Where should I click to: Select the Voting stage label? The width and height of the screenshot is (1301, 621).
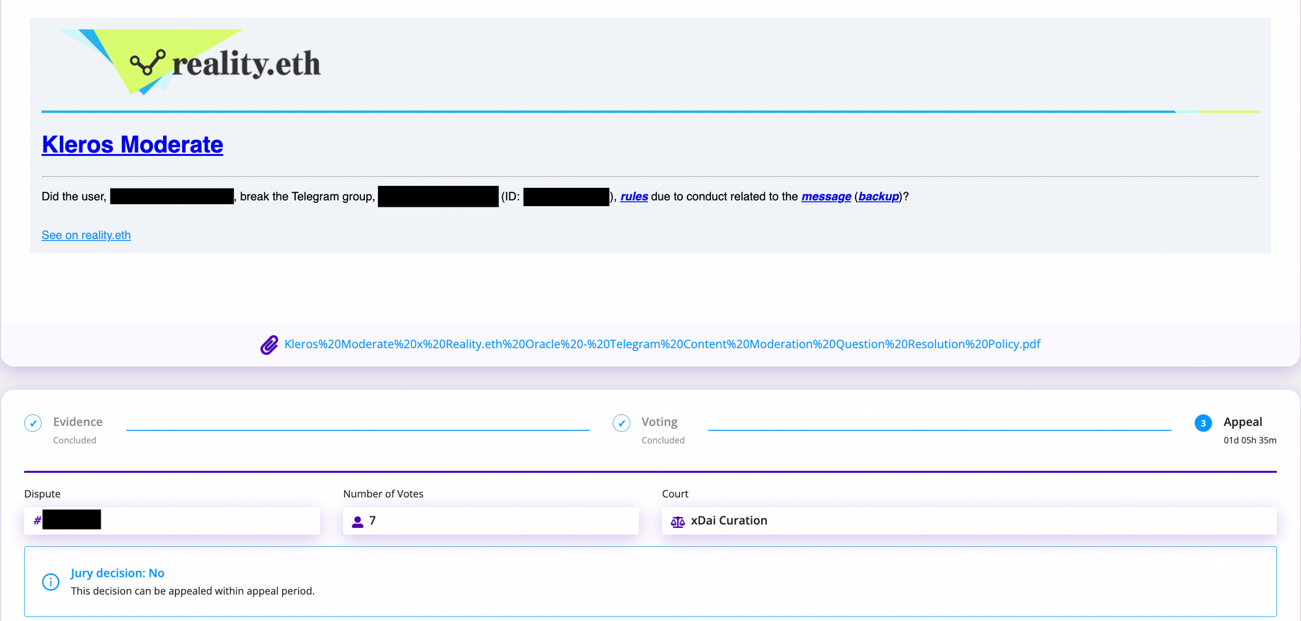(x=660, y=422)
